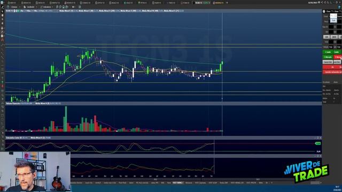
Task: Close the stochastic indicator panel
Action: [x=320, y=138]
